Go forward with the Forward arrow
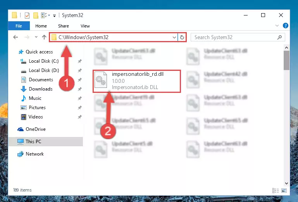Image resolution: width=298 pixels, height=202 pixels. [x=27, y=37]
